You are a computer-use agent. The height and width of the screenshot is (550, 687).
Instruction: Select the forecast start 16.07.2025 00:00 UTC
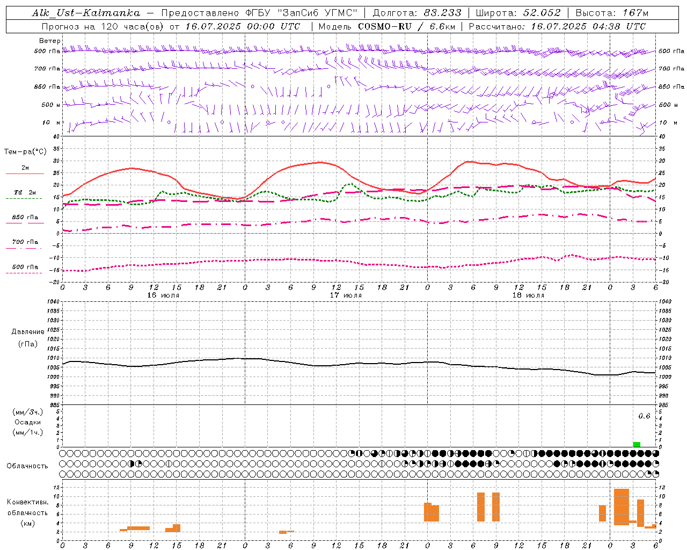pyautogui.click(x=243, y=26)
